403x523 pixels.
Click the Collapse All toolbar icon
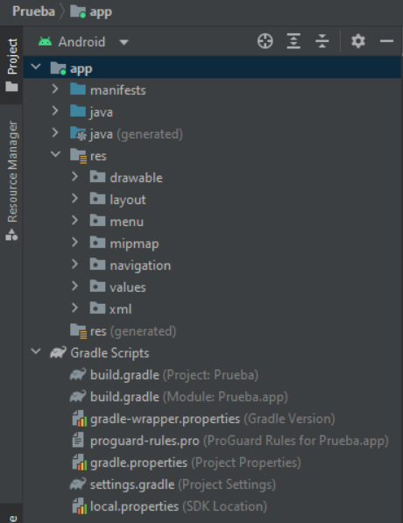point(322,41)
